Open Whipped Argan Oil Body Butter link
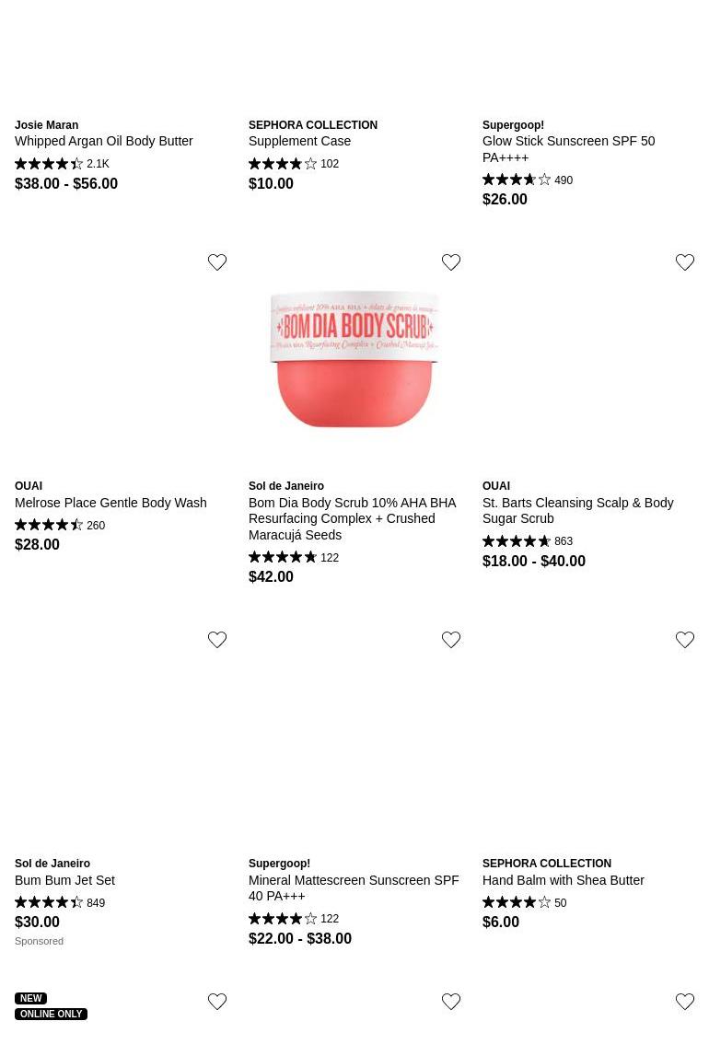Image resolution: width=709 pixels, height=1056 pixels. tap(104, 142)
